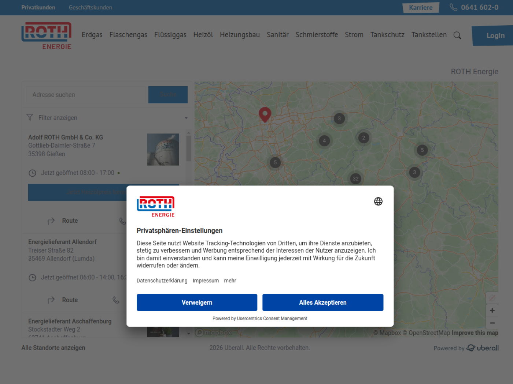Open the Schmierstoffe menu item
This screenshot has height=384, width=513.
pyautogui.click(x=317, y=35)
